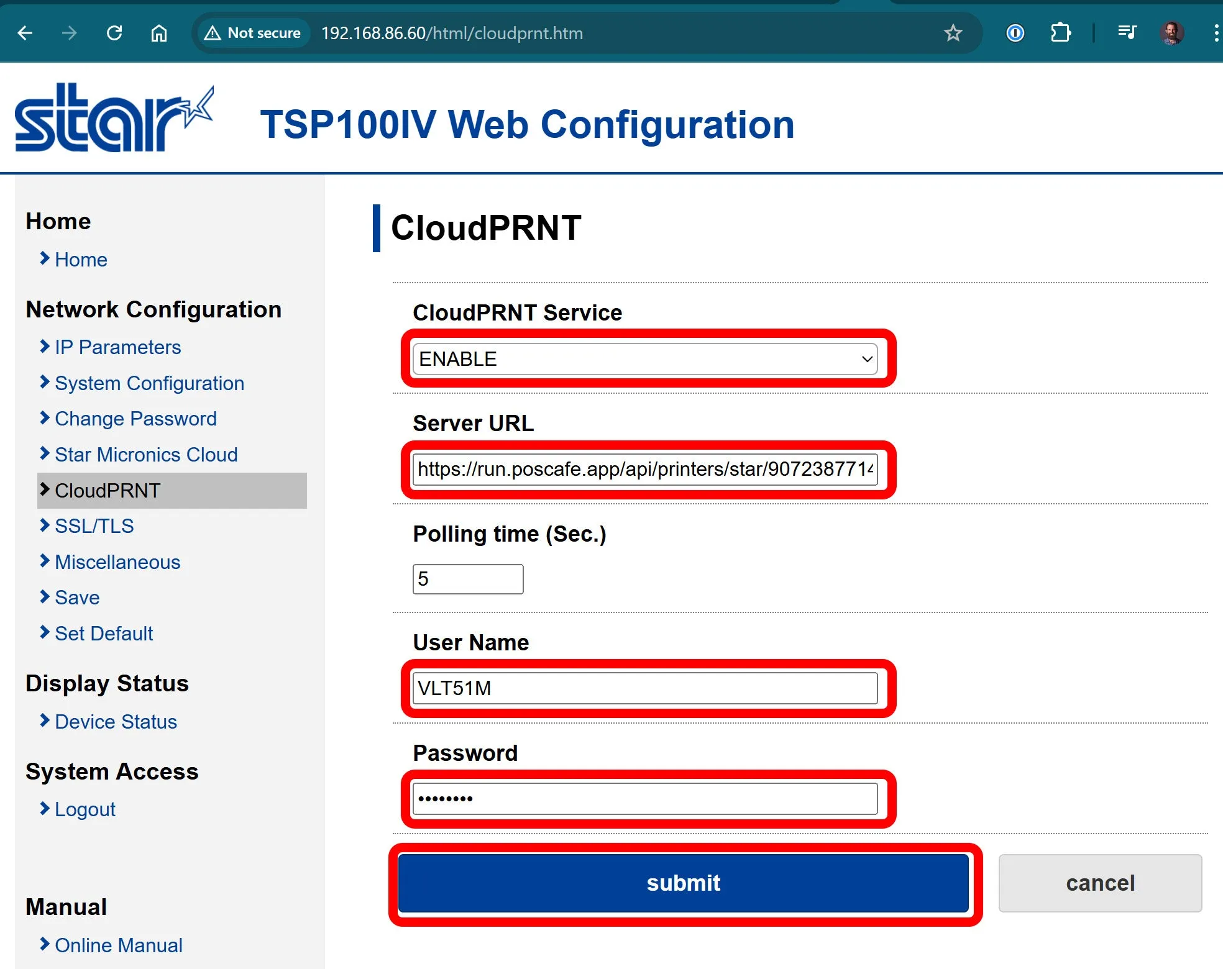This screenshot has height=969, width=1223.
Task: Open the browser home page
Action: 159,33
